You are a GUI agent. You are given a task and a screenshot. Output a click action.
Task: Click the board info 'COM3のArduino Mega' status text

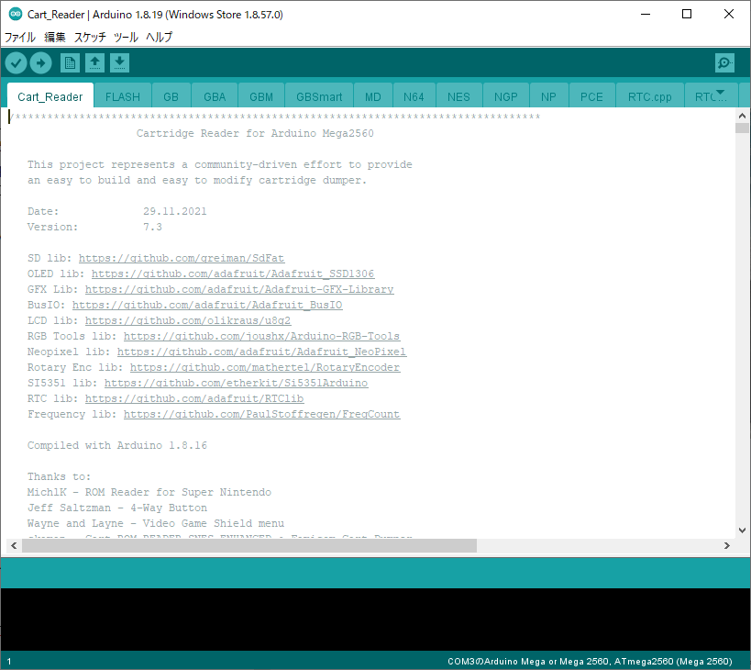coord(591,662)
